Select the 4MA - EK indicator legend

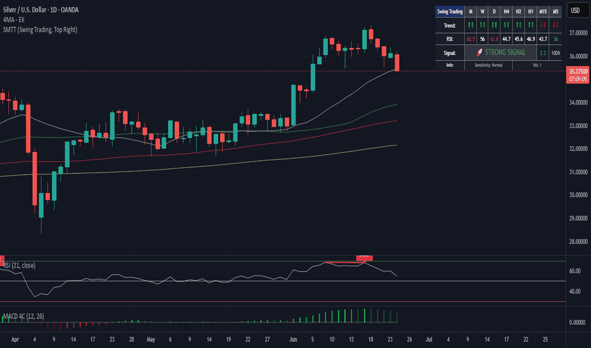pyautogui.click(x=14, y=20)
